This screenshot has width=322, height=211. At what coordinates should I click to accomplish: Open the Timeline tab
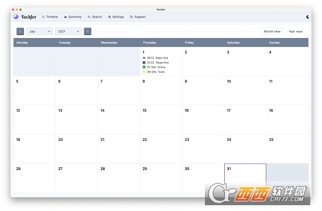tap(50, 17)
